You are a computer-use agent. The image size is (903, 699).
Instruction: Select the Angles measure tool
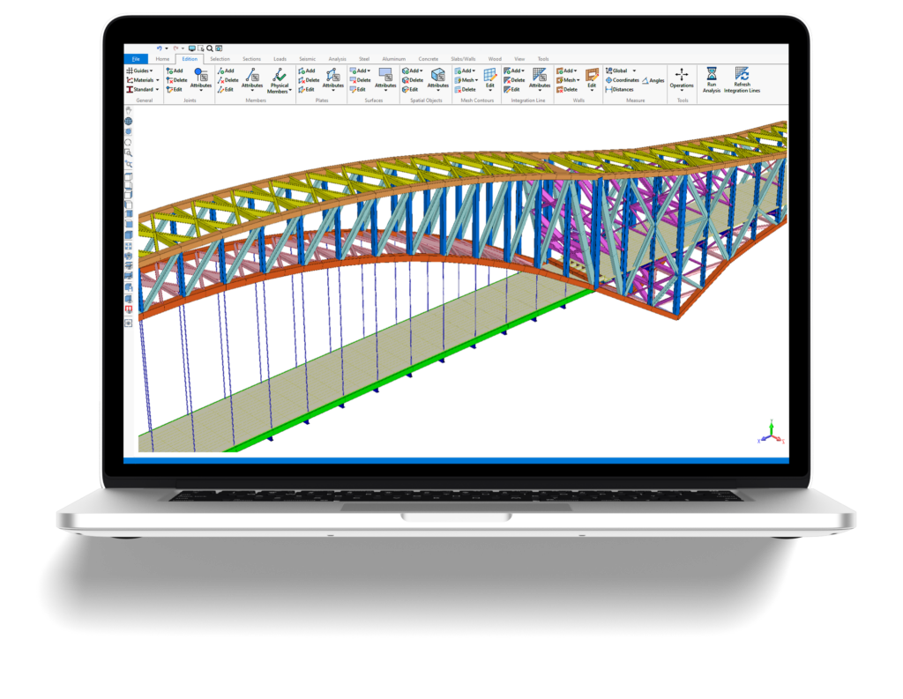click(655, 81)
